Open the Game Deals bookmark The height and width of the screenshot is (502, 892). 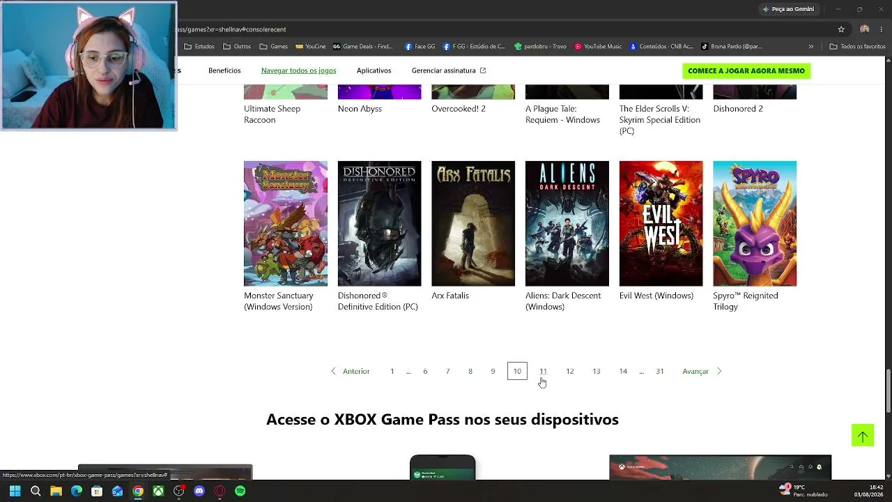(363, 47)
